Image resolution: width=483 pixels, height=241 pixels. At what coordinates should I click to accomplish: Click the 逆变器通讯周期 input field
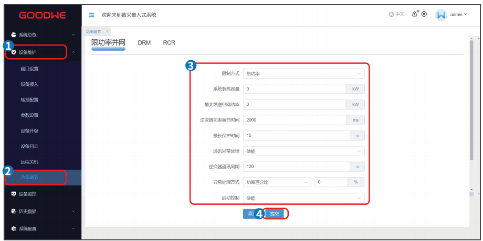coord(296,167)
